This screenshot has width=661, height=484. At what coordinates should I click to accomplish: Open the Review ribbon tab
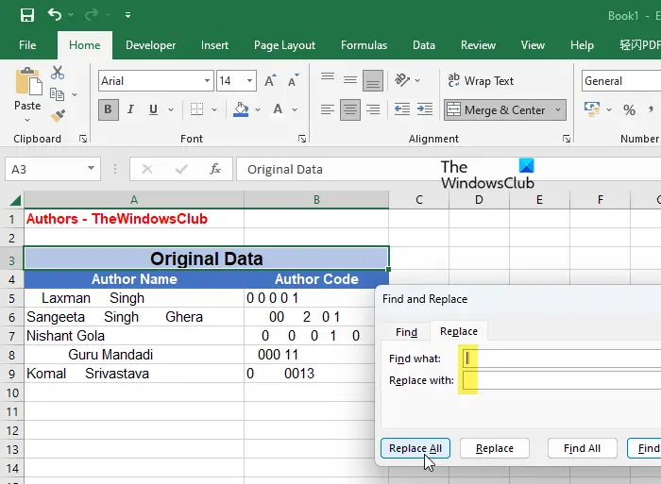pyautogui.click(x=478, y=45)
